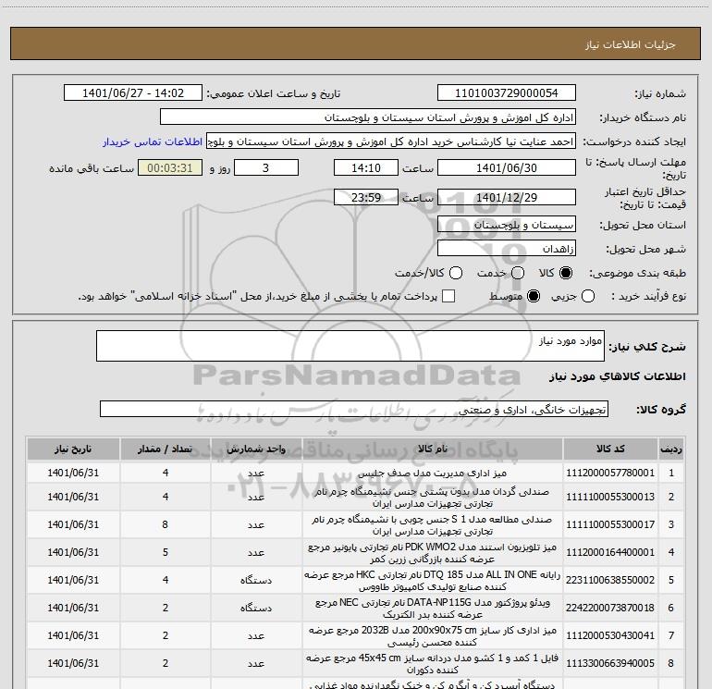The image size is (712, 689).
Task: Click product code 1112000164400001
Action: pos(610,552)
